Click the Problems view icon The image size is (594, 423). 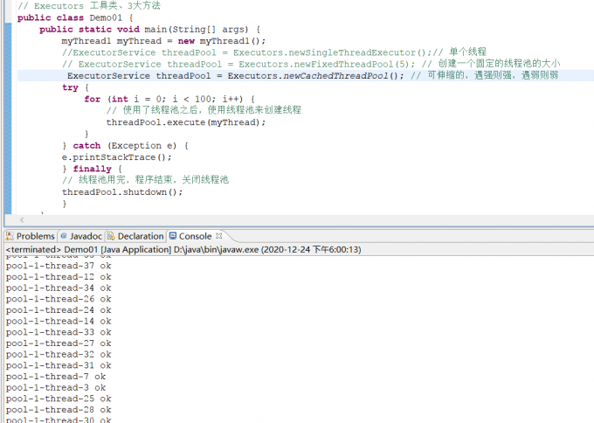[10, 236]
